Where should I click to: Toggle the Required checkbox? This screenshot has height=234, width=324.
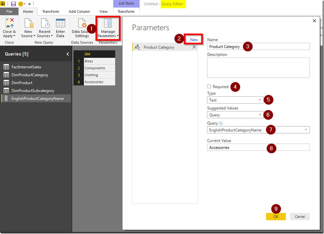pos(209,86)
